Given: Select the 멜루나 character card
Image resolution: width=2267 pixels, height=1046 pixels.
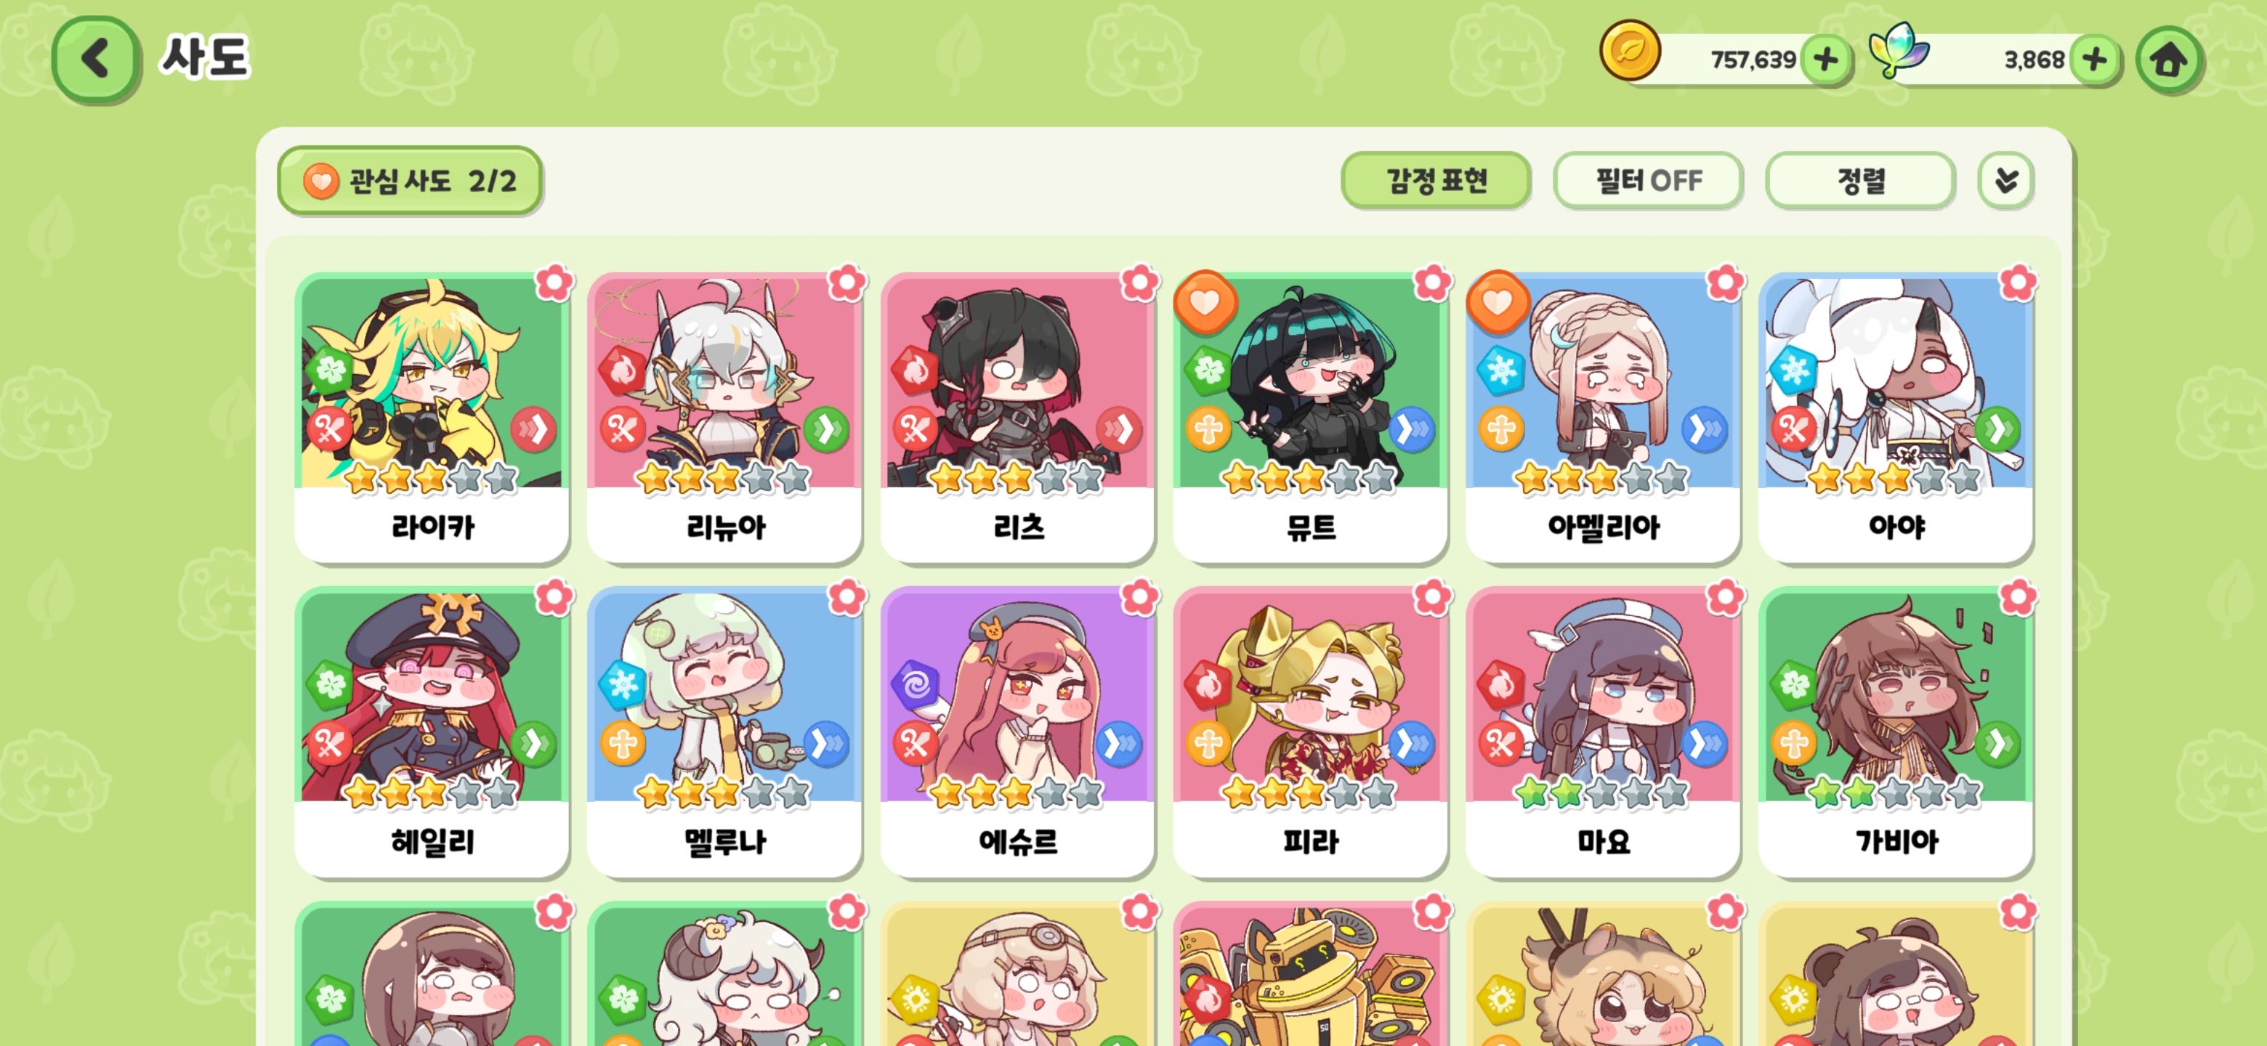Looking at the screenshot, I should [x=724, y=732].
